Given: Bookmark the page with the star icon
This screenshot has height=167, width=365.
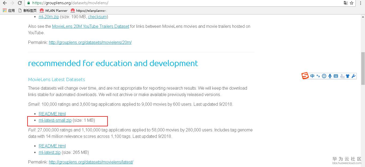Looking at the screenshot, I should point(352,3).
